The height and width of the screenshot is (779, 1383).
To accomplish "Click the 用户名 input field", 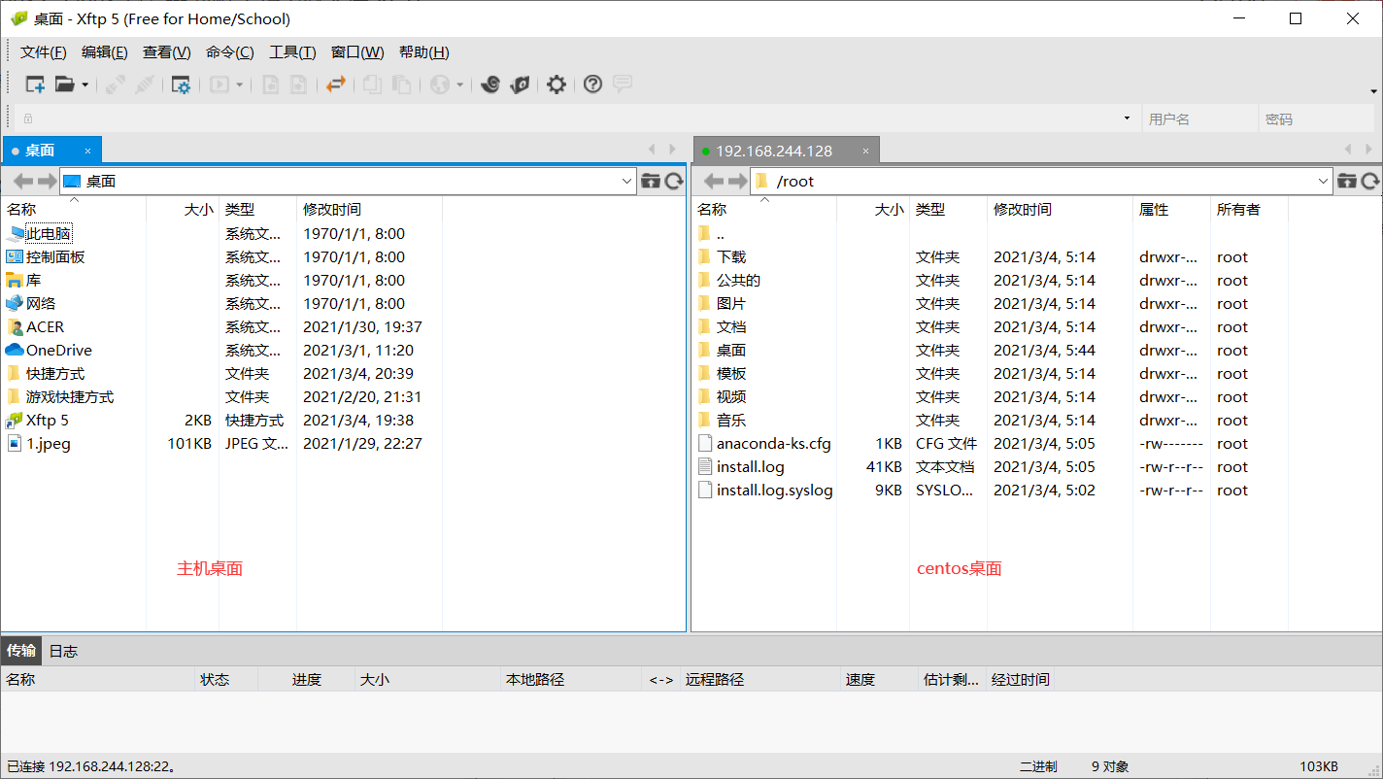I will 1199,119.
